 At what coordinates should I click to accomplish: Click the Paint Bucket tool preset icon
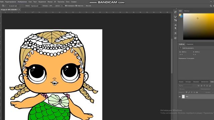coord(3,6)
